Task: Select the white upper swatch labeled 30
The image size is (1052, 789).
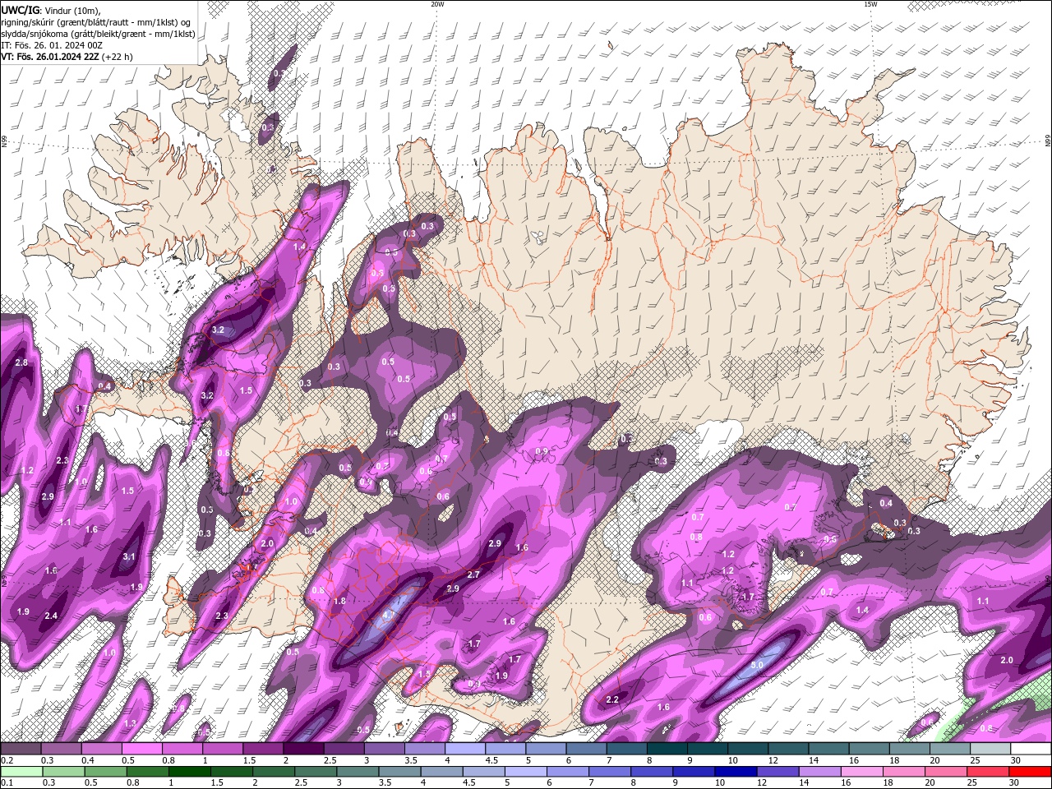Action: 1031,749
